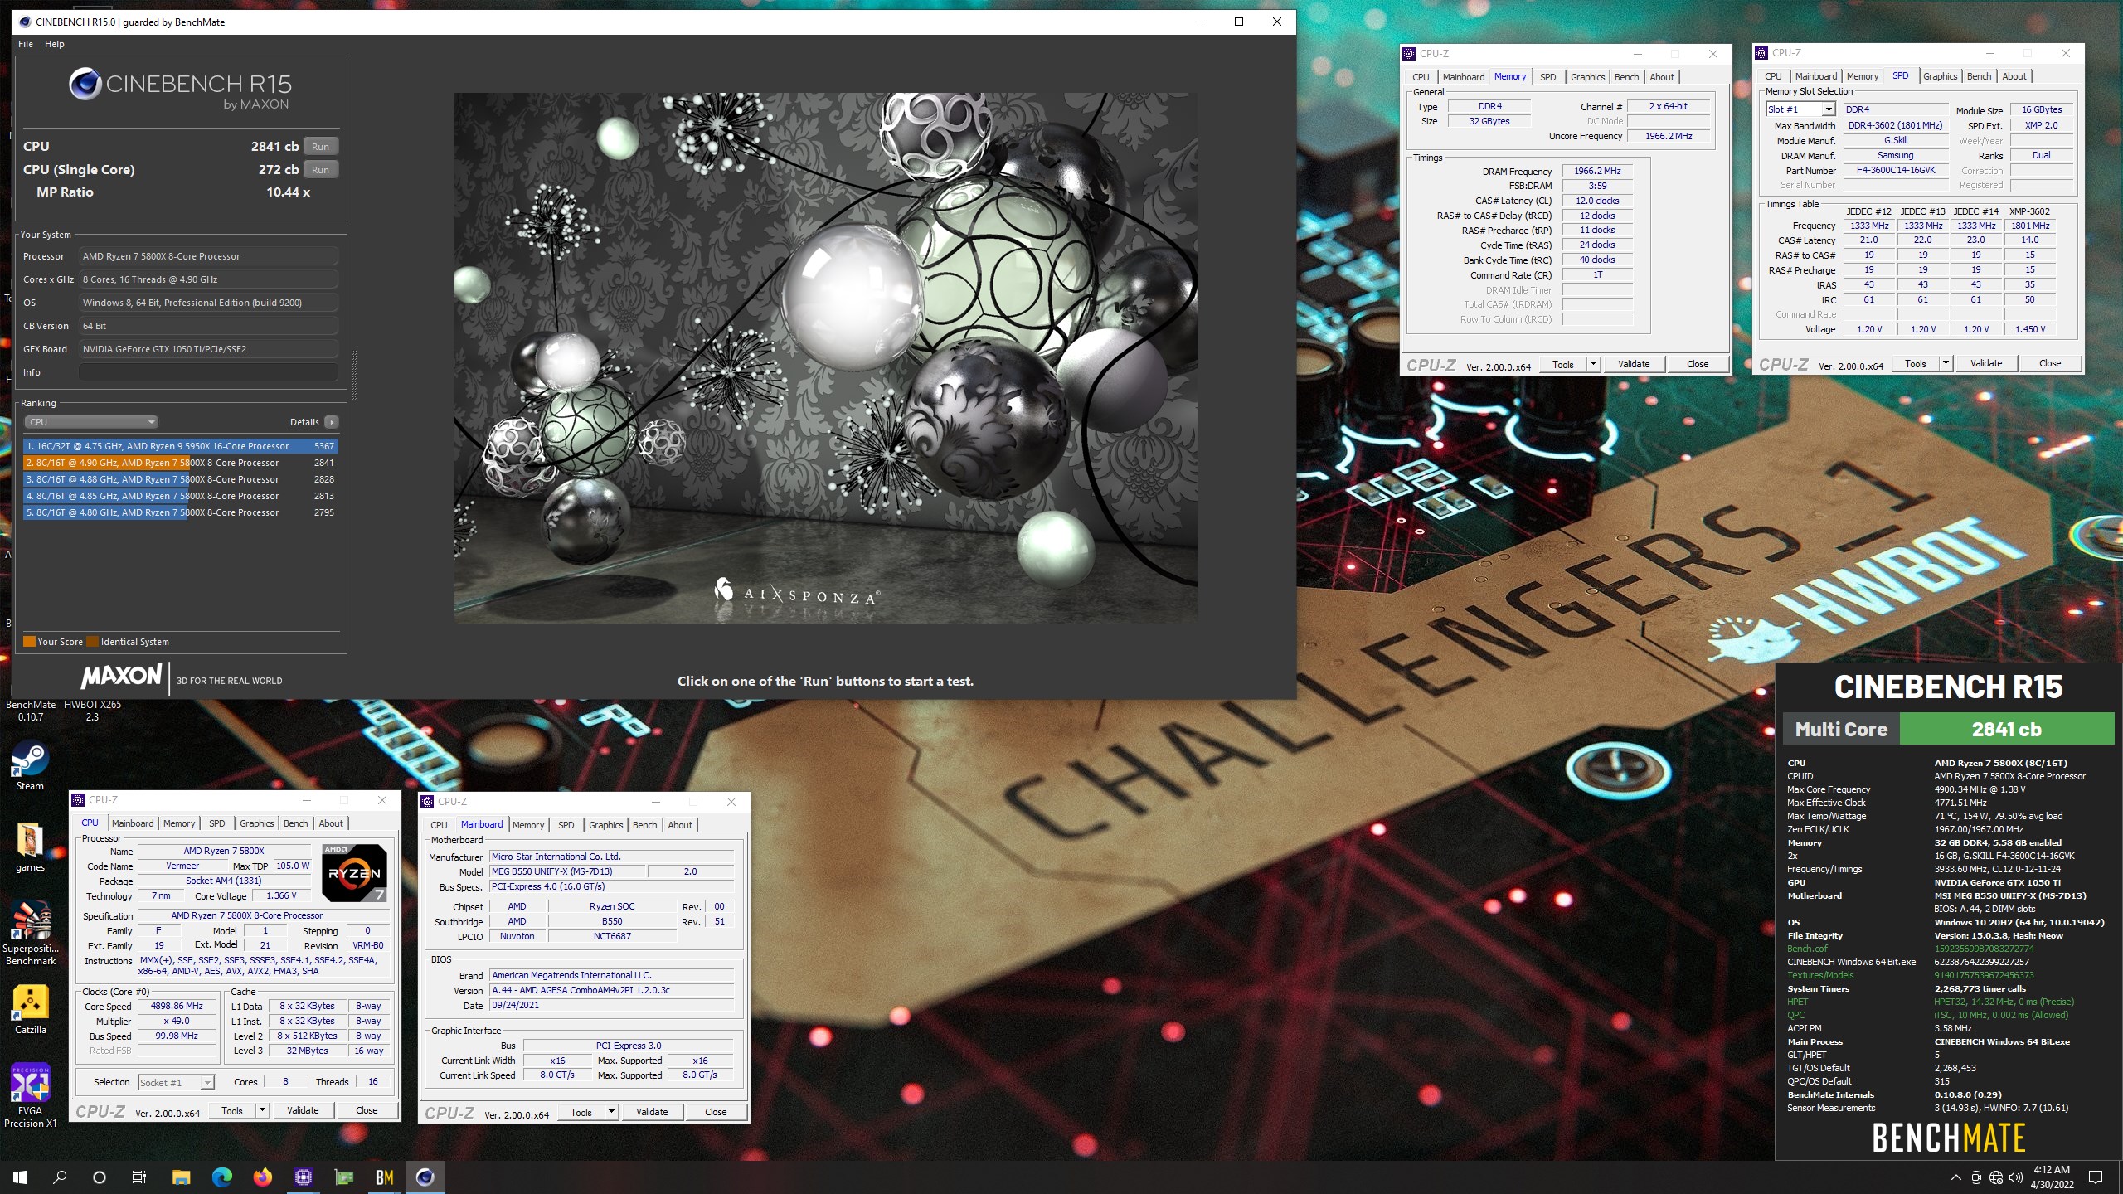Run the CPU Single Core test

[321, 169]
